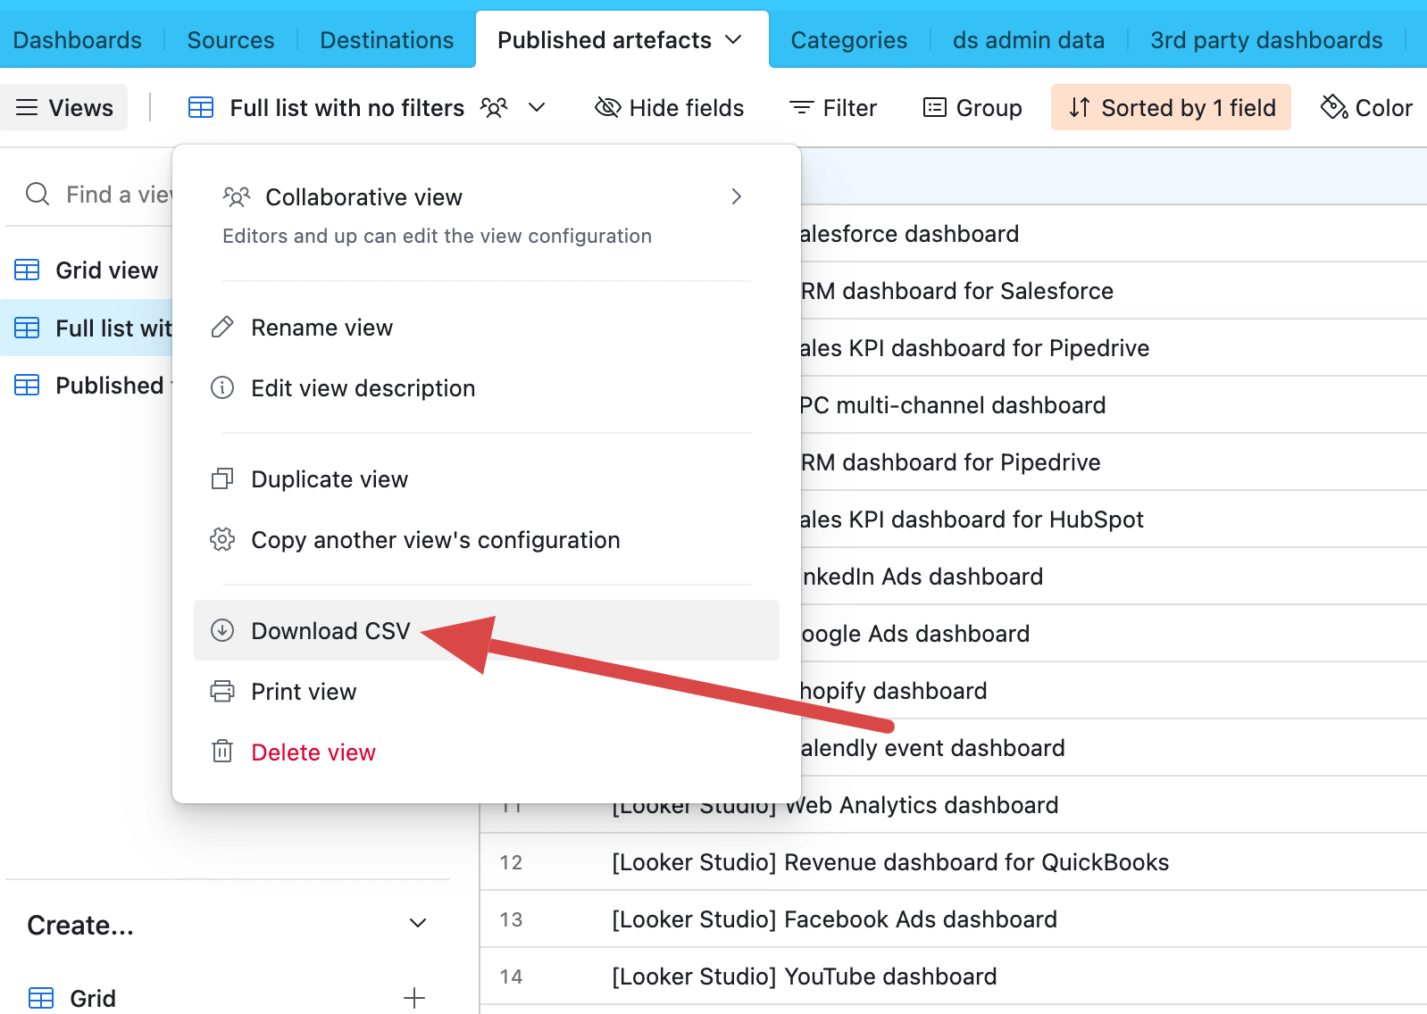Click the Facebook Ads dashboard row

pyautogui.click(x=953, y=919)
